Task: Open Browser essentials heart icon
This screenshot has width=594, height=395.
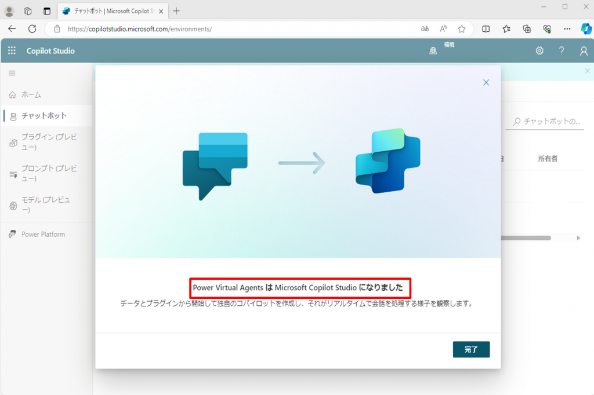Action: tap(546, 29)
